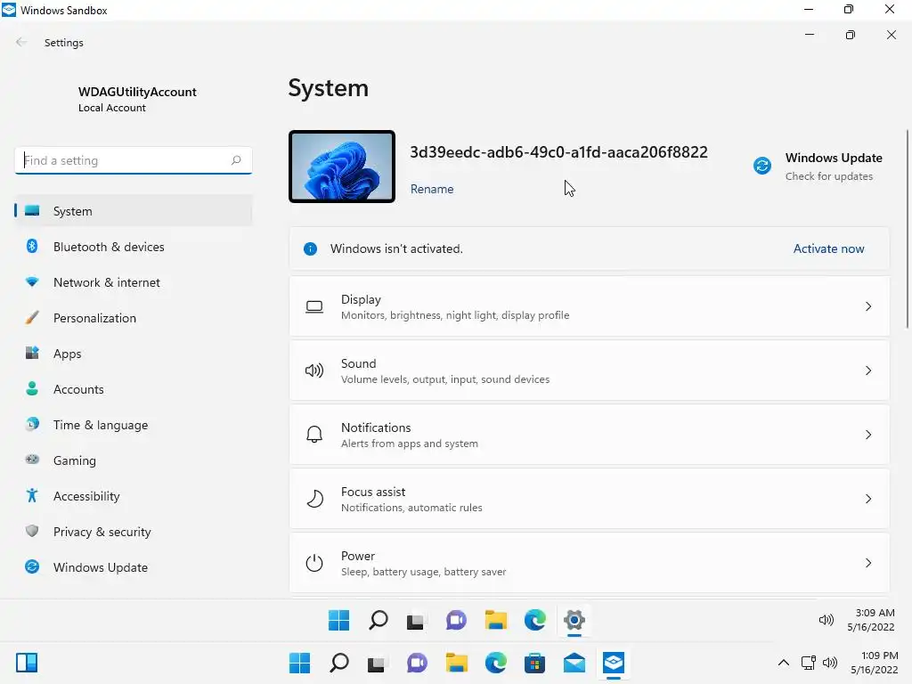Click the host taskbar network icon
The width and height of the screenshot is (912, 684).
[808, 663]
